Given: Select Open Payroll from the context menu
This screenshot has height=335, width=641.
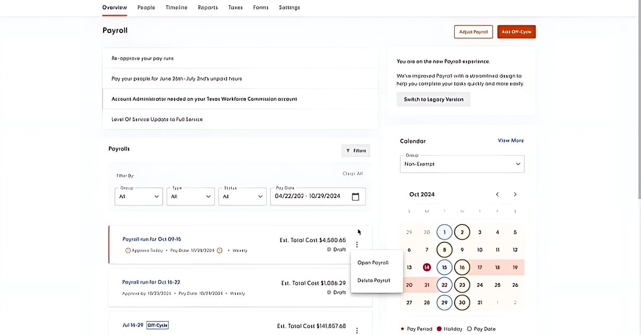Looking at the screenshot, I should [374, 262].
